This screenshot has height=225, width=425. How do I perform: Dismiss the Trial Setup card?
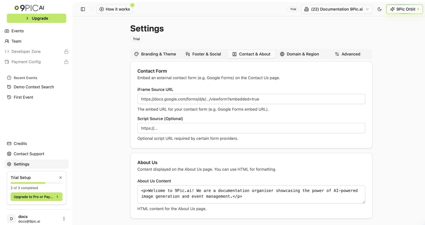[x=61, y=178]
